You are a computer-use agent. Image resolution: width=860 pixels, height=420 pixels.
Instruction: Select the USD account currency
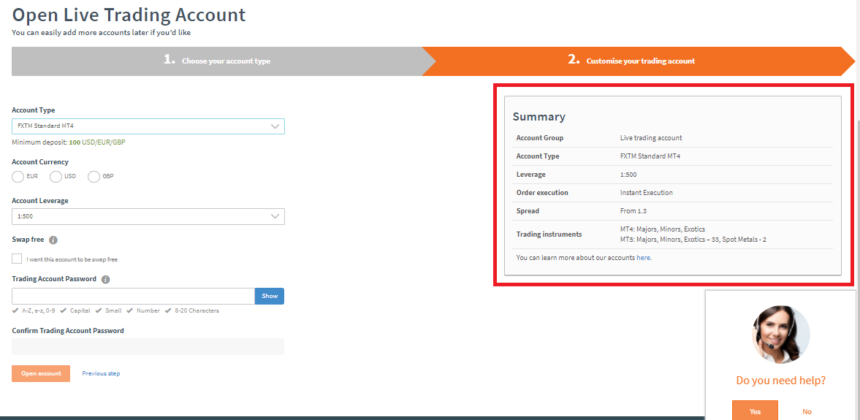click(56, 177)
